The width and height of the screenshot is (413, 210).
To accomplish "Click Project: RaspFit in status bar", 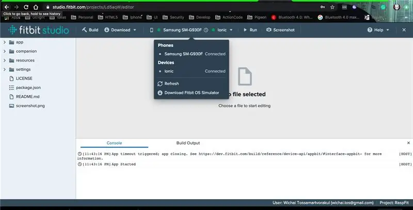I will click(394, 203).
